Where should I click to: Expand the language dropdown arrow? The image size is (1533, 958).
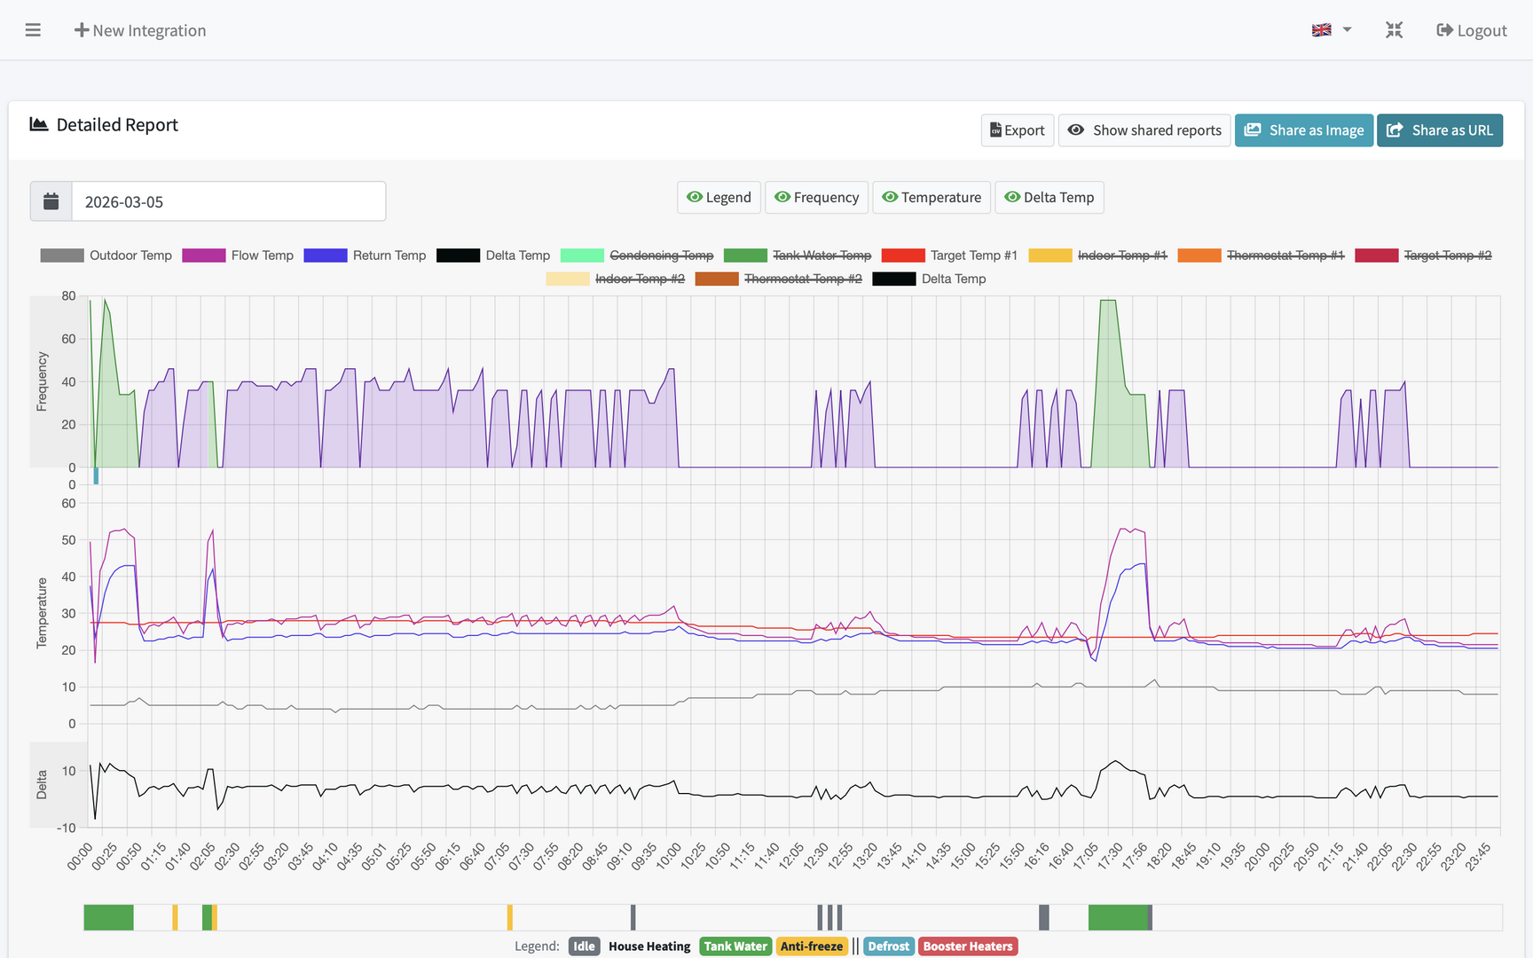click(1347, 30)
